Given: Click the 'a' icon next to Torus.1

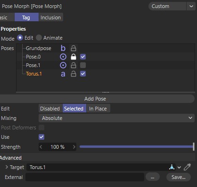Looking at the screenshot, I should (x=63, y=74).
